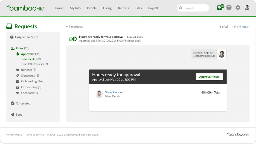Open the settings gear icon
The width and height of the screenshot is (256, 144).
point(238,8)
